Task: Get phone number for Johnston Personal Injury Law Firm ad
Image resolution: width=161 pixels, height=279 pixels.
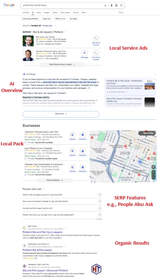Action: [96, 56]
